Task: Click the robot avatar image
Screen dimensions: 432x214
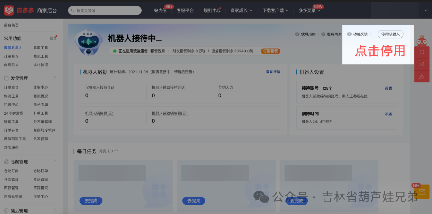Action: click(89, 43)
